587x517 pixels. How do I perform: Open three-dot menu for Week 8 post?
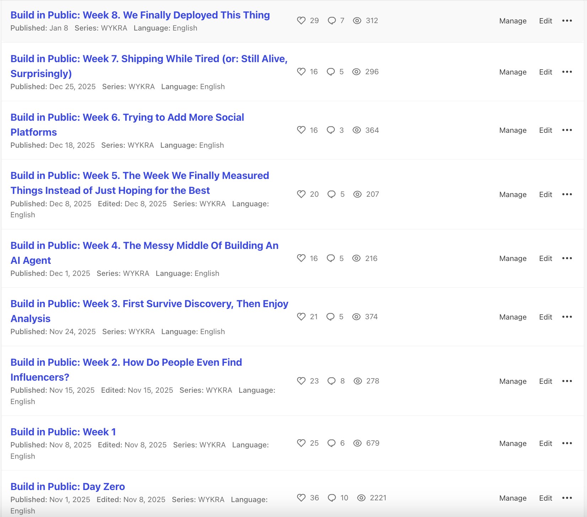[567, 21]
